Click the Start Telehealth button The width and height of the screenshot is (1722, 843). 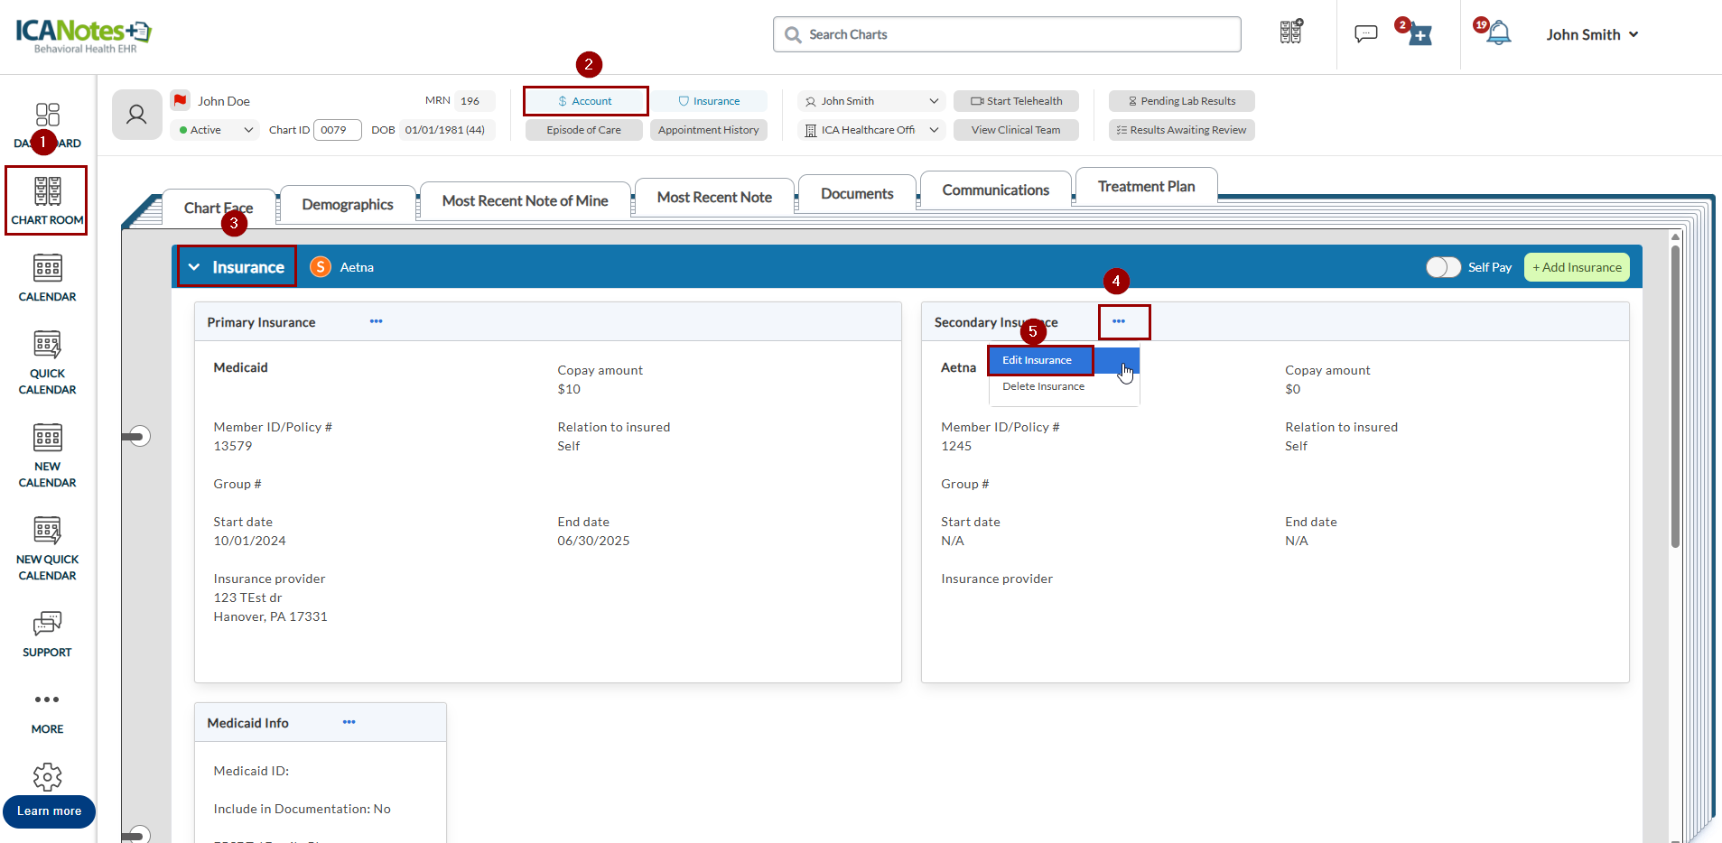1016,101
